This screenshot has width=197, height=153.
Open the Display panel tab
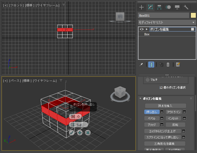pyautogui.click(x=177, y=7)
